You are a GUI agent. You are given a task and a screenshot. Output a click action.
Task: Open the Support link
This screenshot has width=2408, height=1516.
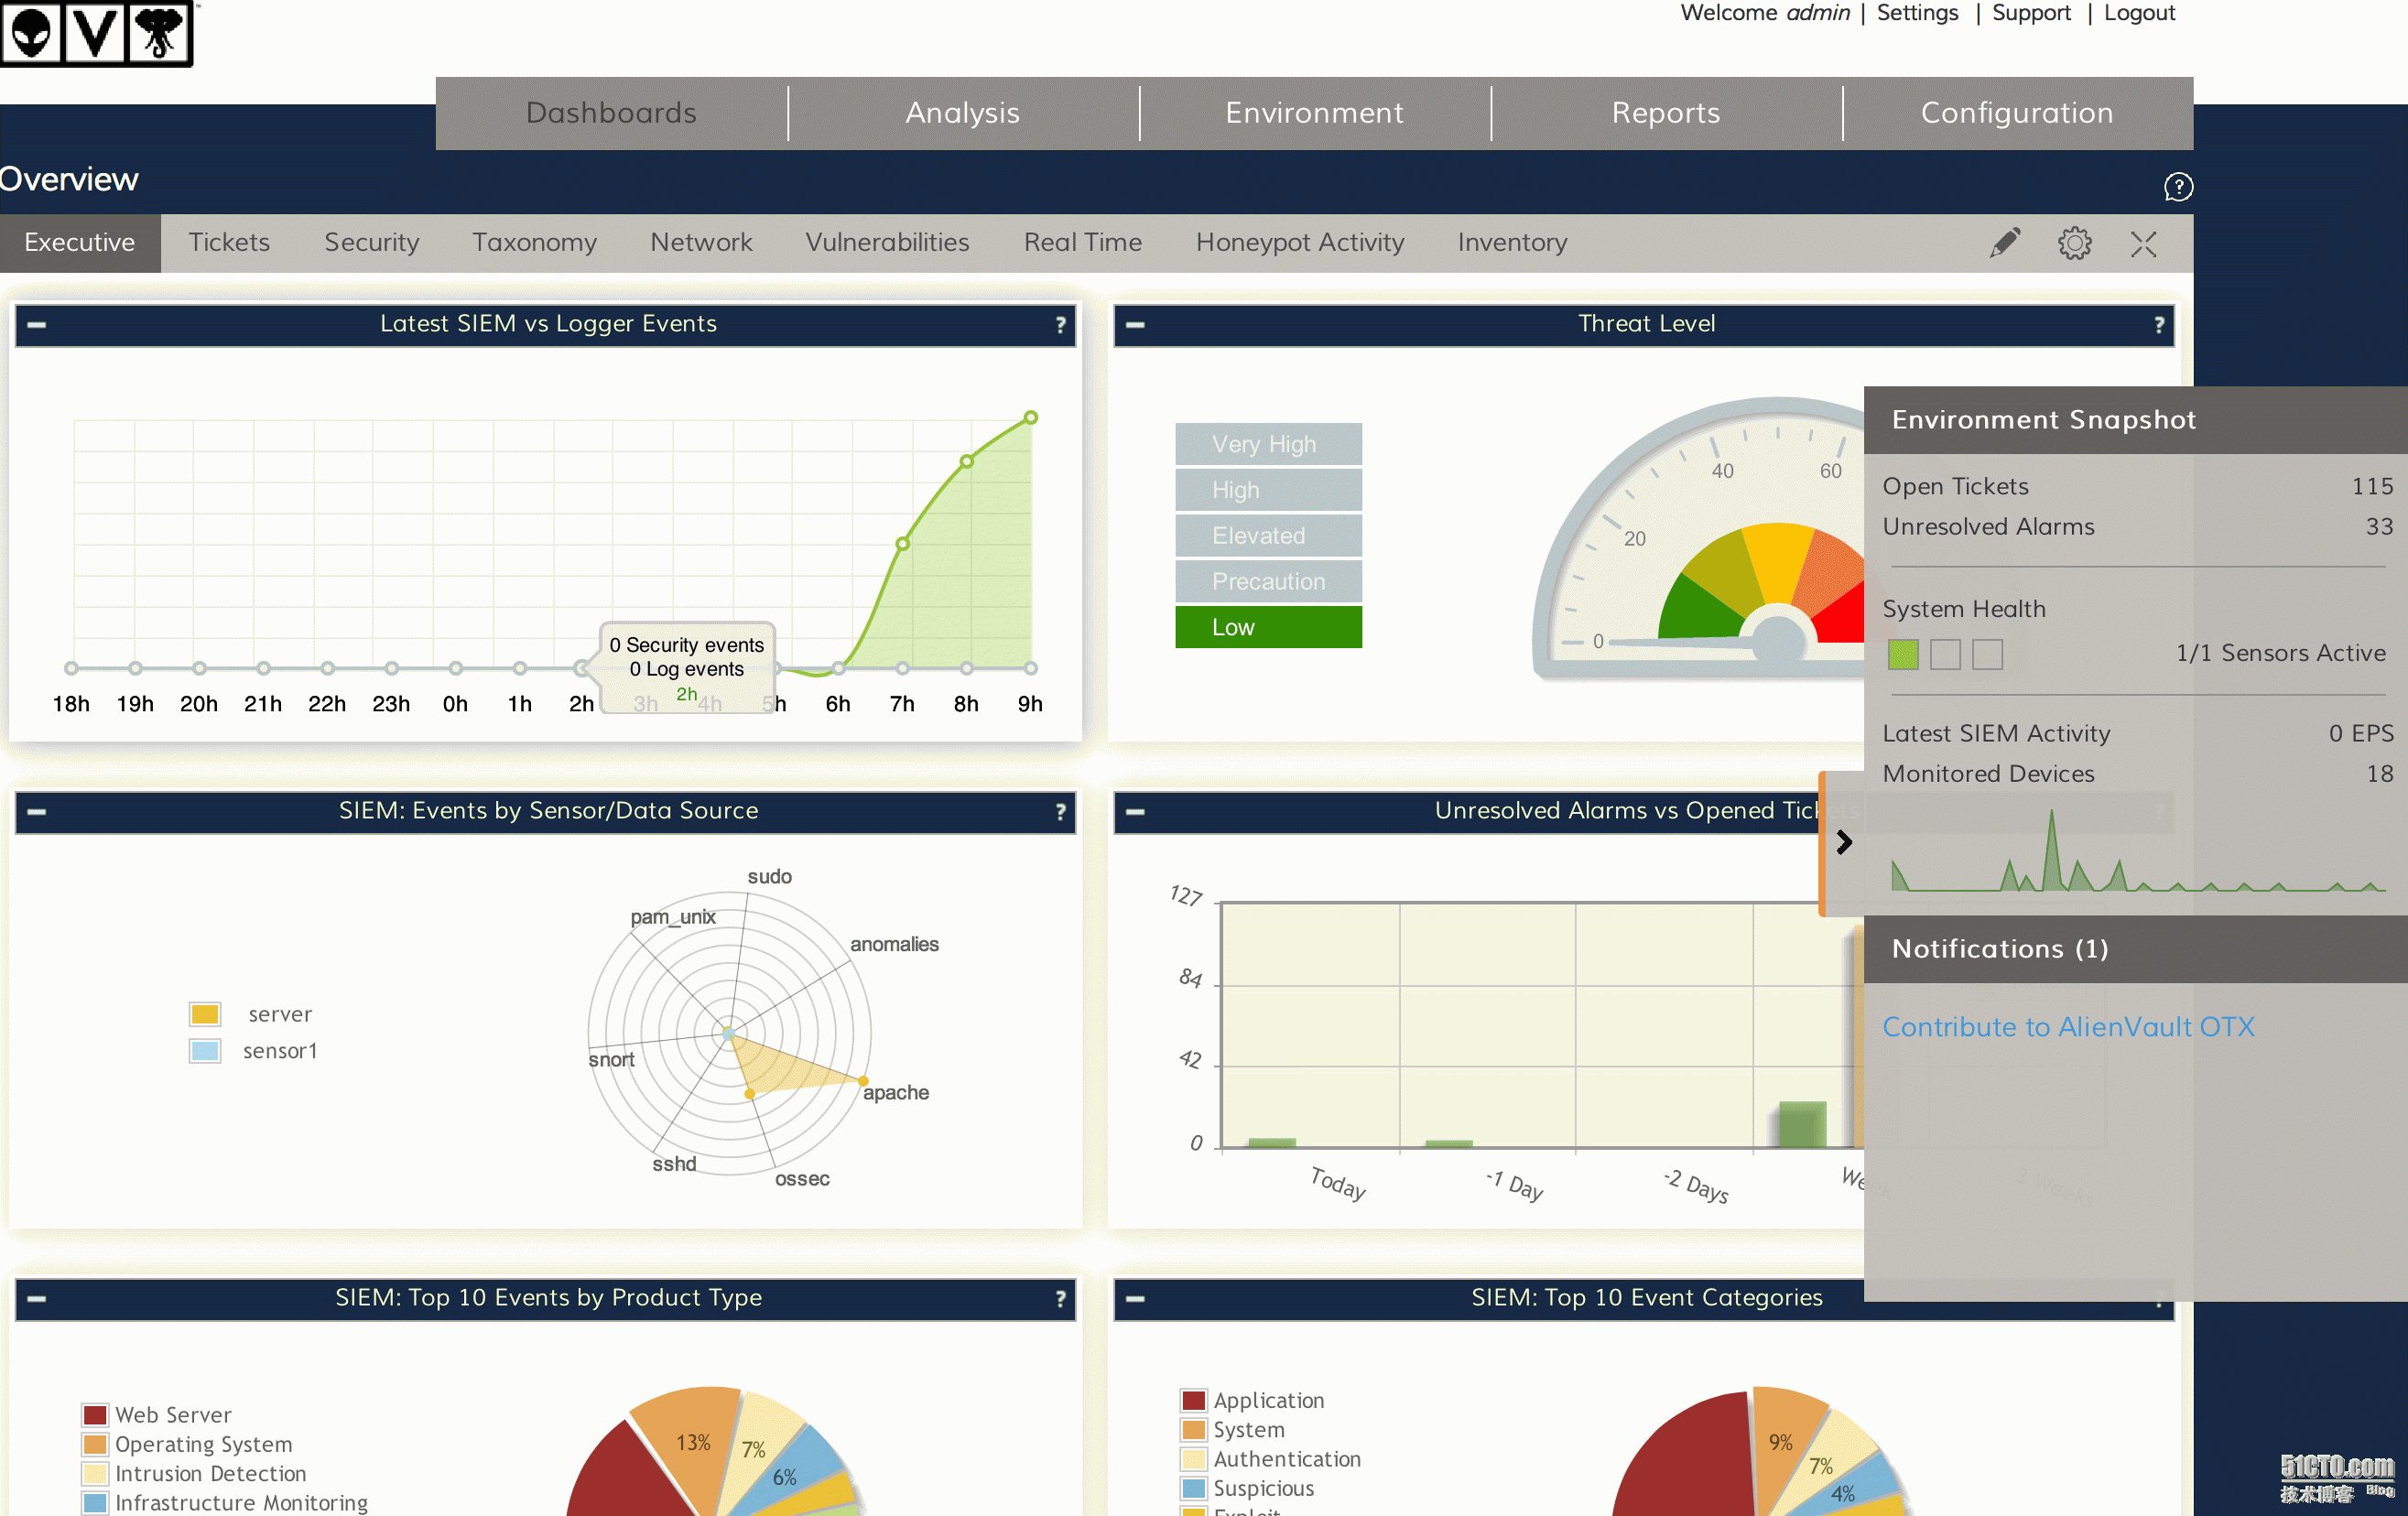coord(2031,13)
